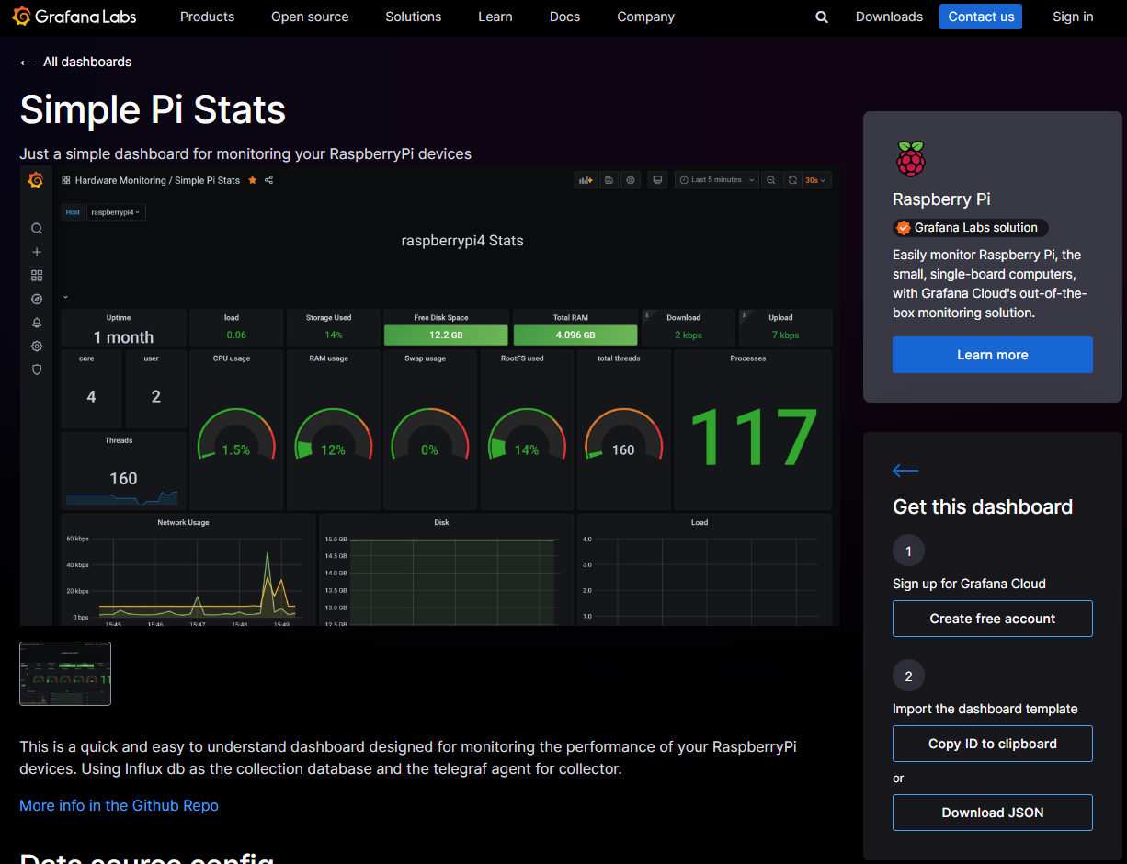Viewport: 1127px width, 864px height.
Task: Open the 30s refresh interval dropdown in screenshot
Action: coord(816,180)
